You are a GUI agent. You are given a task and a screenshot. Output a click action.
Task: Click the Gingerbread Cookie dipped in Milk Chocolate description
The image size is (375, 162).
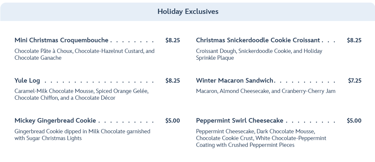(82, 135)
